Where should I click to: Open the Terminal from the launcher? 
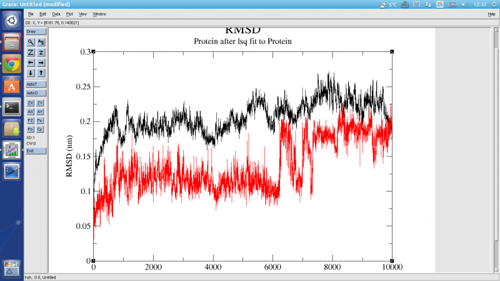coord(12,107)
